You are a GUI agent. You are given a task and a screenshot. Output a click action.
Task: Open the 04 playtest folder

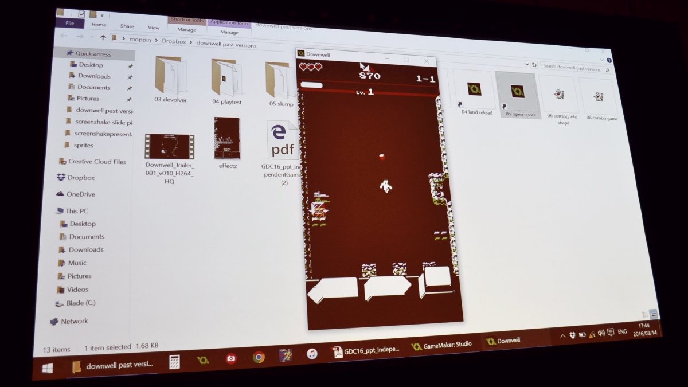(x=226, y=81)
